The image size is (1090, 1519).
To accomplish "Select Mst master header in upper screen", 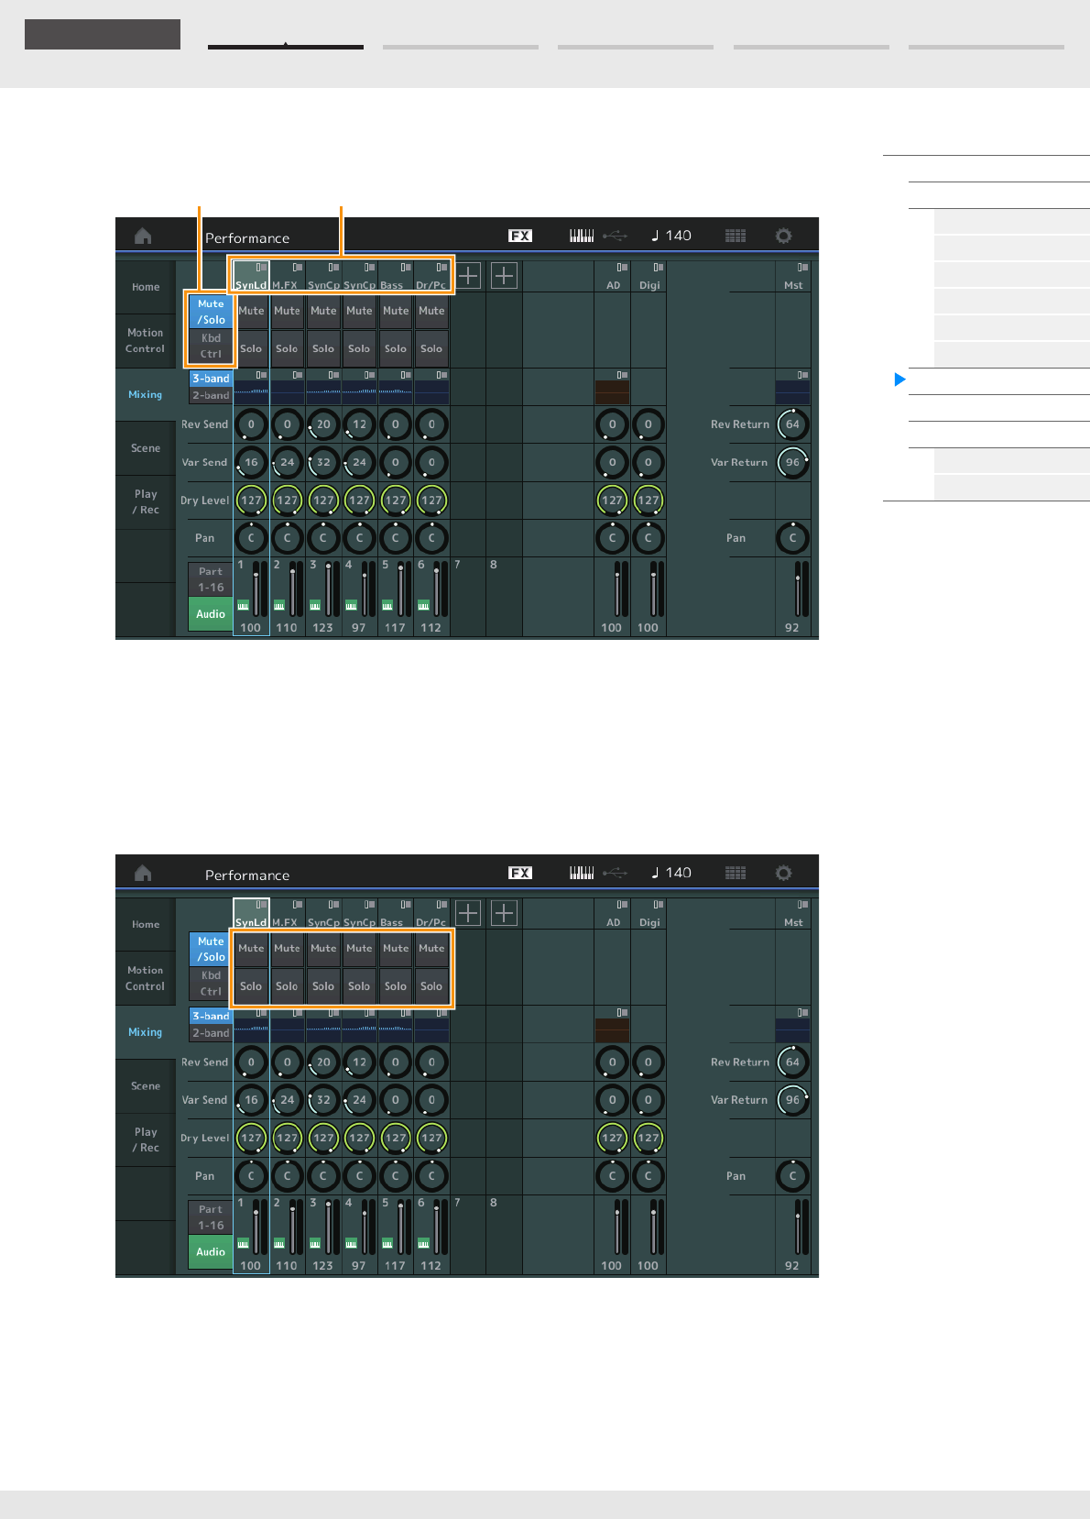I will coord(793,276).
